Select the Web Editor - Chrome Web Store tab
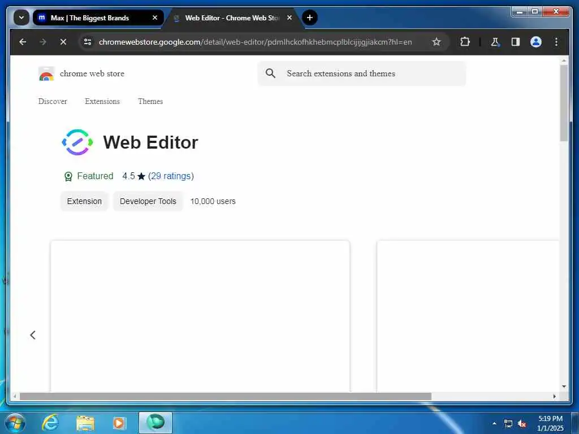This screenshot has width=579, height=434. (x=232, y=18)
